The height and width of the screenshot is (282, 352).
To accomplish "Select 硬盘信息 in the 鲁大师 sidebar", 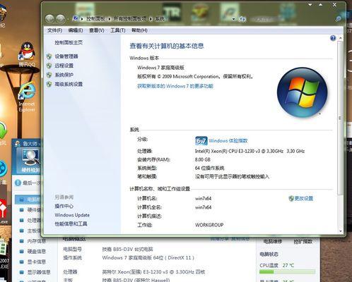I will (x=36, y=252).
